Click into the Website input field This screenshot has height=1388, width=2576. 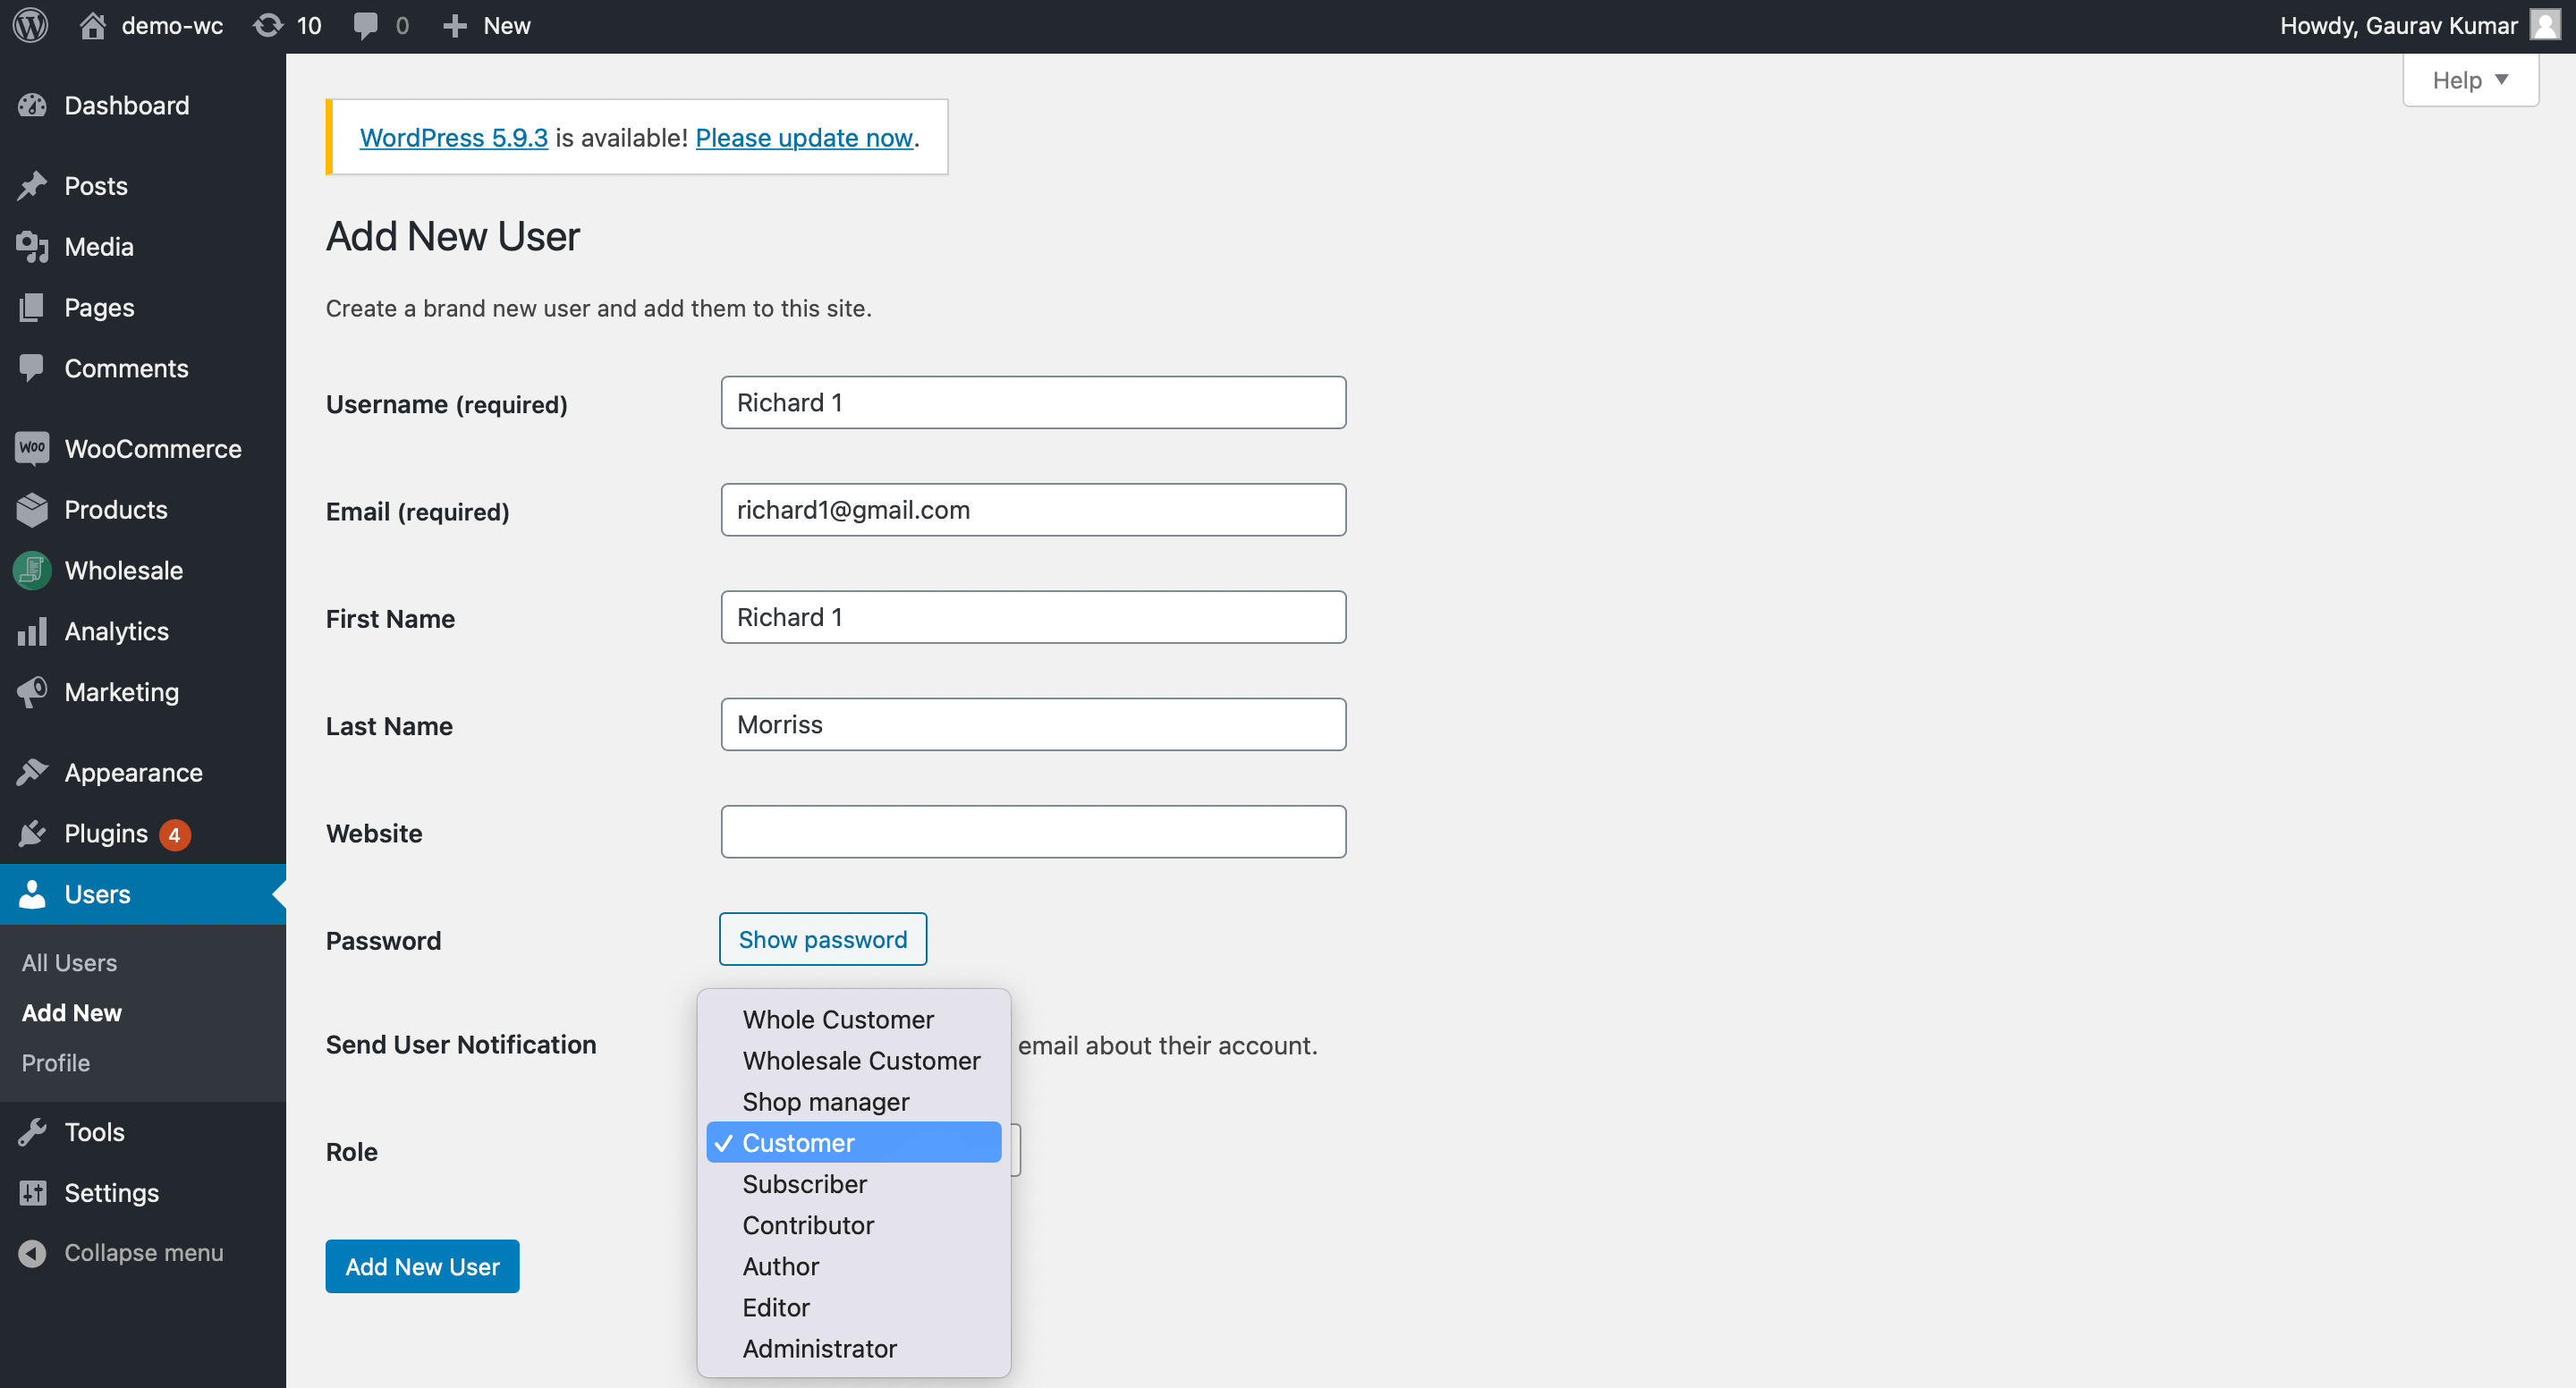click(1033, 832)
